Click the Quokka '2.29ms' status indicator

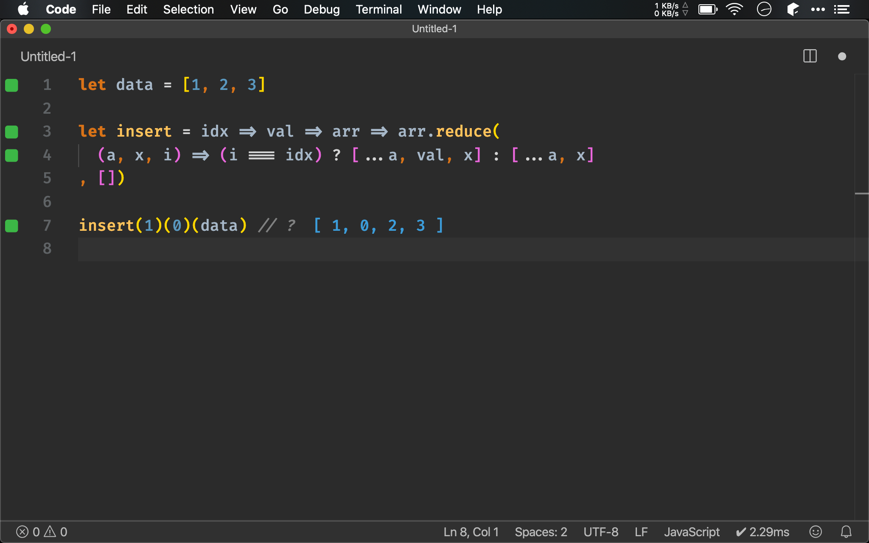point(762,532)
